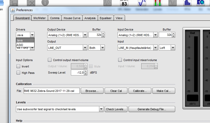210x123 pixels.
Task: Click the calibration File path field
Action: coord(51,91)
